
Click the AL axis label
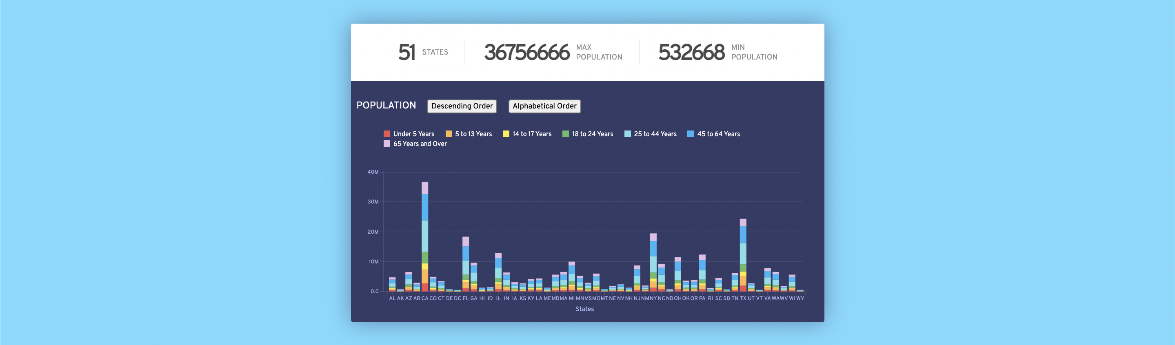[x=392, y=299]
